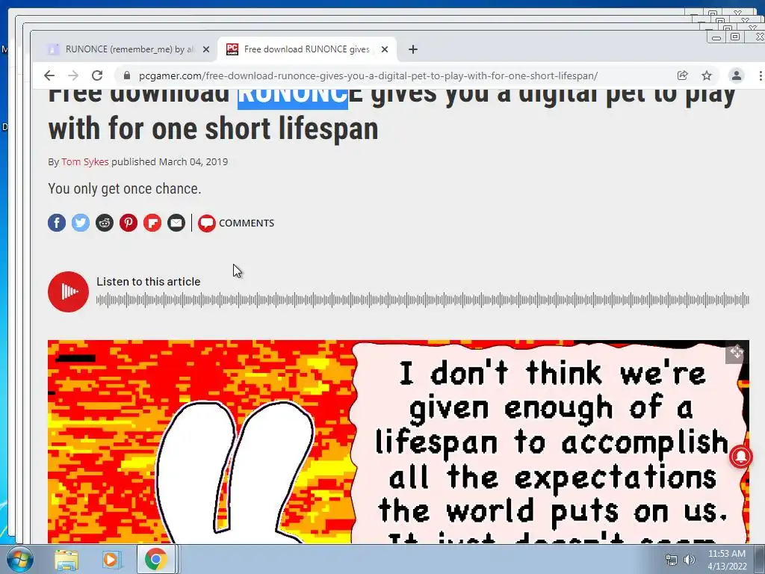Share article by email
Image resolution: width=765 pixels, height=574 pixels.
[176, 223]
